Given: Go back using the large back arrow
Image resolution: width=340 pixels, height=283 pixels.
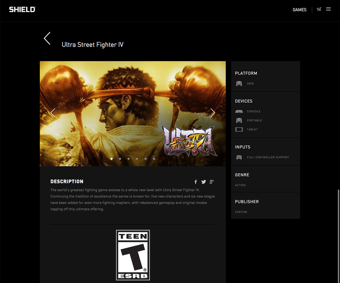Looking at the screenshot, I should pos(47,38).
